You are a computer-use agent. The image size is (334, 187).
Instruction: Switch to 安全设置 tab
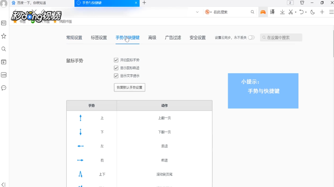tap(198, 38)
